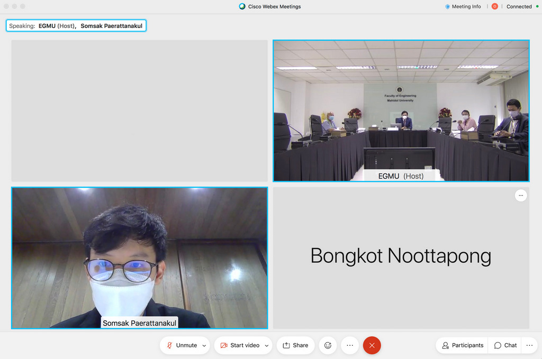Open more options on Bongkot Noottapong tile
The height and width of the screenshot is (359, 542).
pyautogui.click(x=521, y=196)
